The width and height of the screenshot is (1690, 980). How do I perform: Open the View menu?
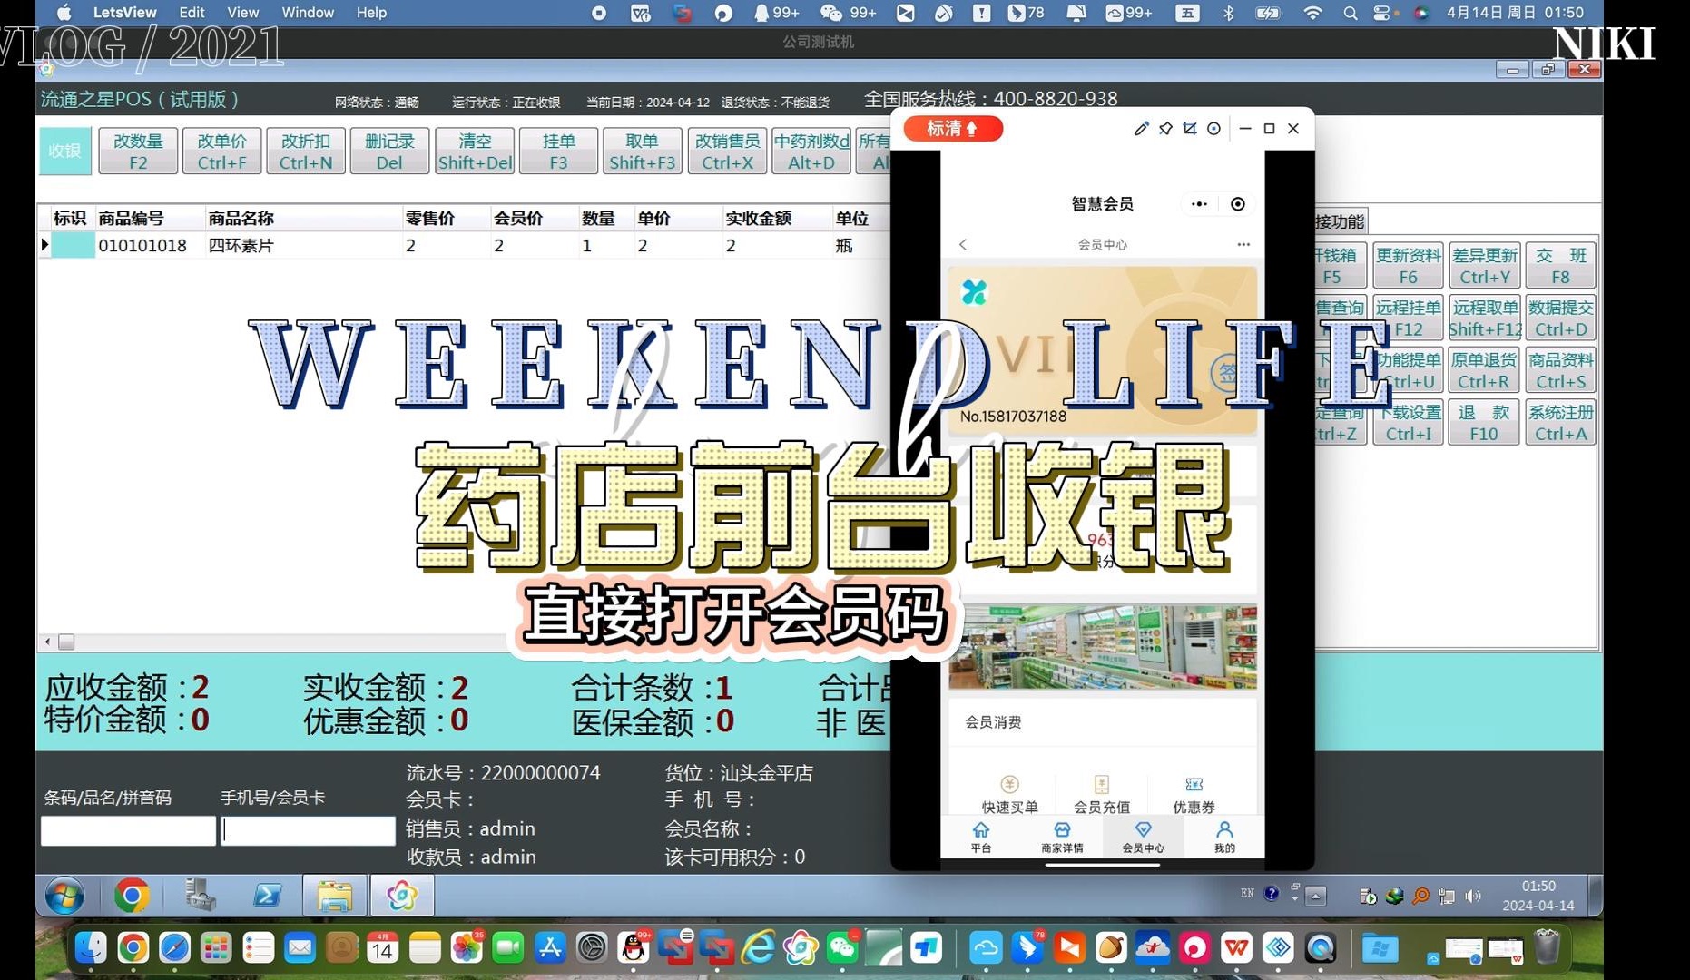[x=242, y=13]
